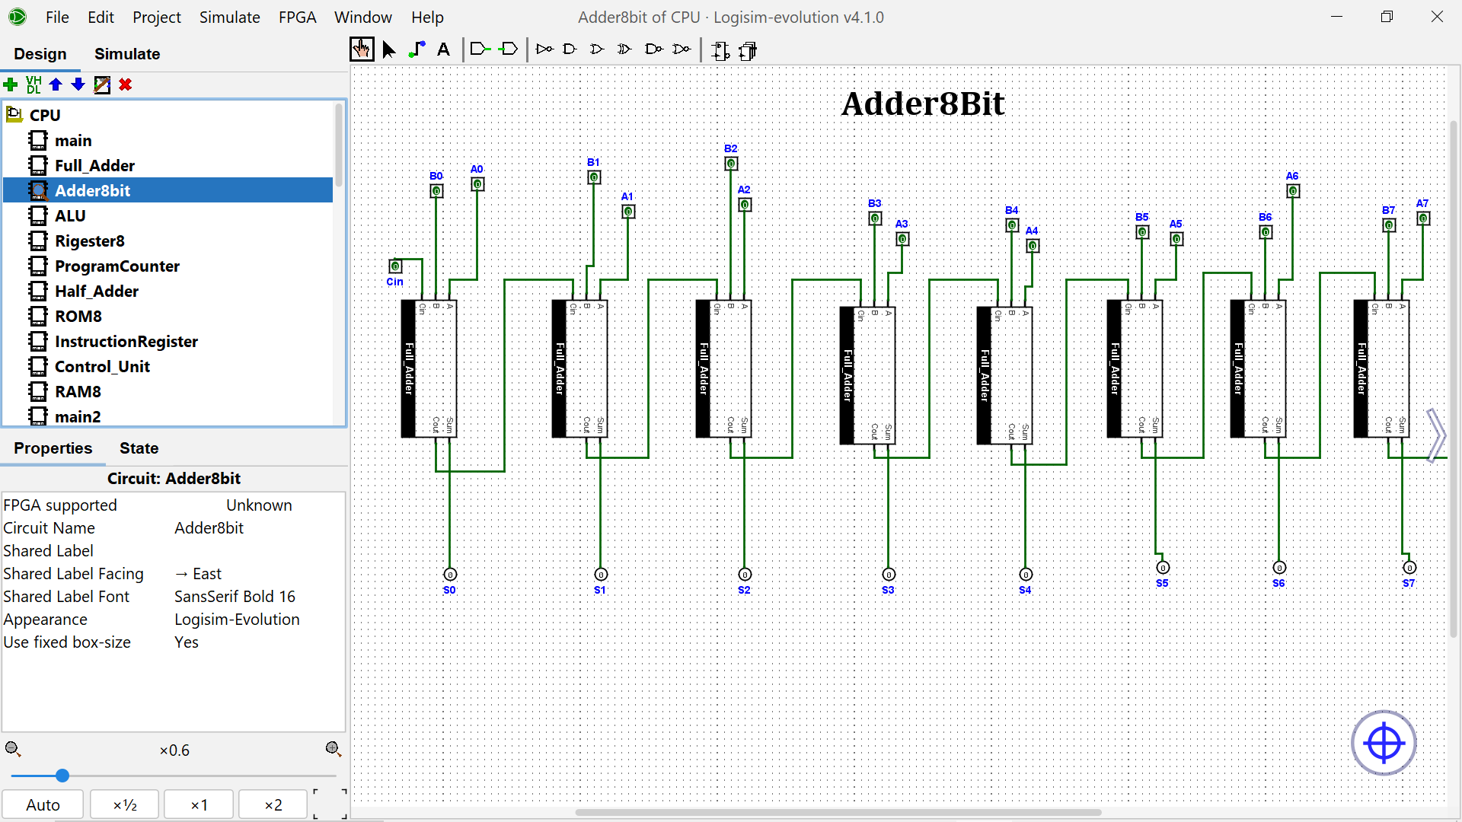The width and height of the screenshot is (1462, 822).
Task: Click the fit-to-window corner brackets button
Action: [x=330, y=804]
